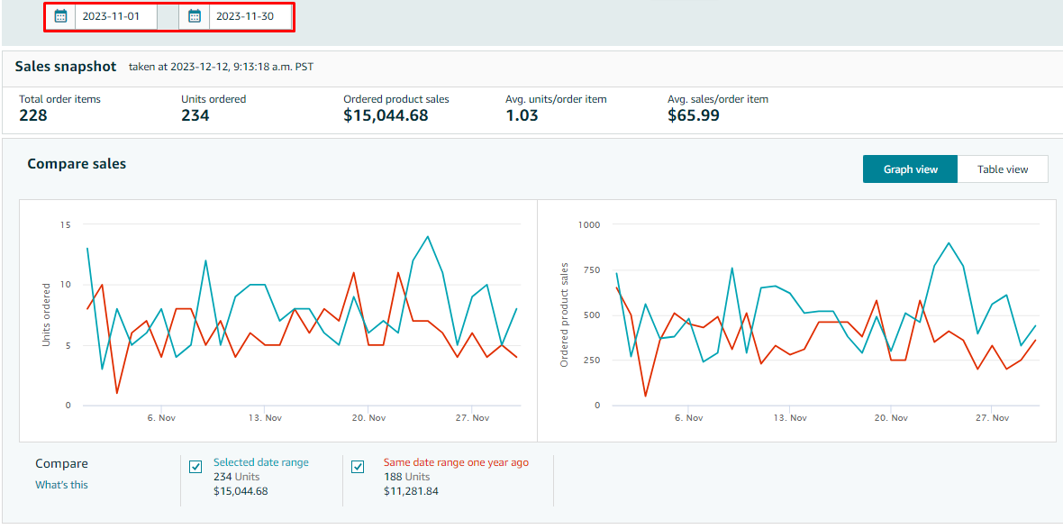
Task: Click the Same date range one year ago label
Action: point(456,462)
